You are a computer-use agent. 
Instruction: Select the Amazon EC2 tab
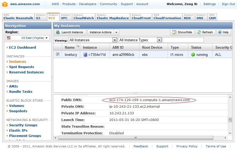[53, 17]
